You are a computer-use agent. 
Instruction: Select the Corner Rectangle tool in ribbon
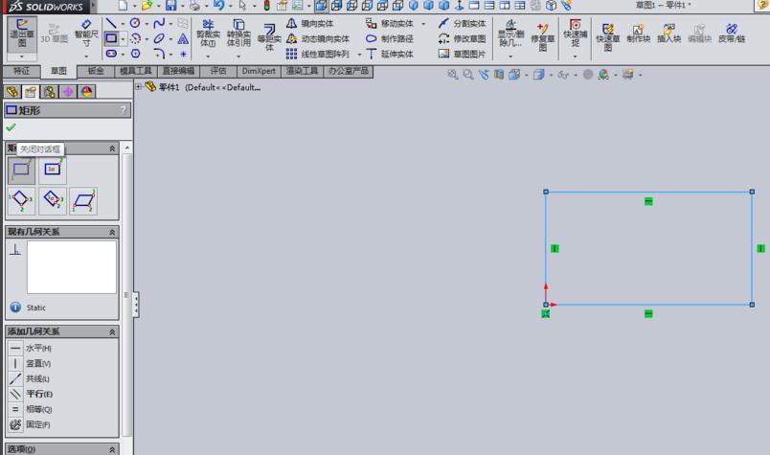click(x=111, y=38)
